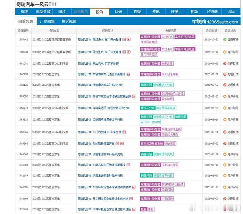The width and height of the screenshot is (243, 214).
Task: View image icon for complaint 1740655
Action: pos(134,187)
